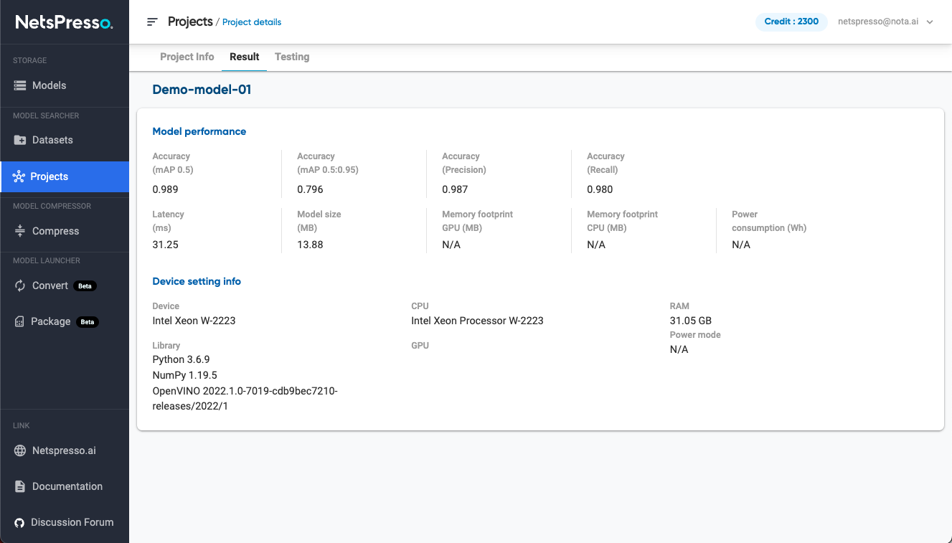Screen dimensions: 952x543
Task: Click the Credit : 2300 badge
Action: 791,22
